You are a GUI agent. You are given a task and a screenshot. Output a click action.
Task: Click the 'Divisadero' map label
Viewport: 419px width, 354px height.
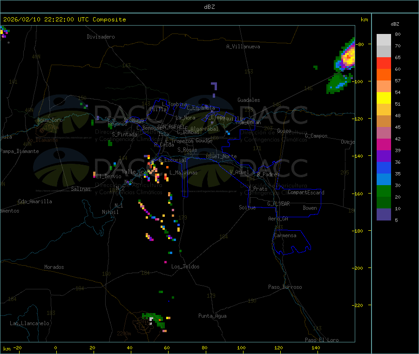click(x=101, y=37)
